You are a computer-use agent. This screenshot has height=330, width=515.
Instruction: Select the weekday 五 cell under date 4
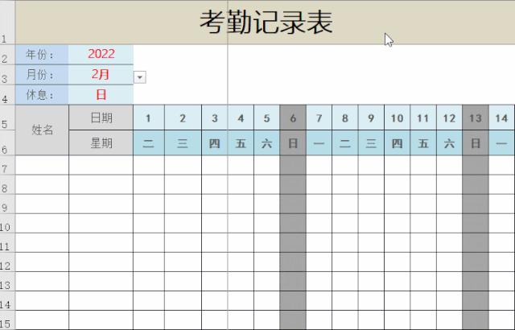pyautogui.click(x=241, y=142)
